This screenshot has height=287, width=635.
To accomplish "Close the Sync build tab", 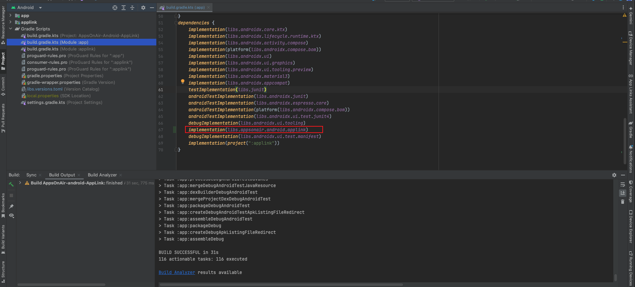I will point(40,175).
